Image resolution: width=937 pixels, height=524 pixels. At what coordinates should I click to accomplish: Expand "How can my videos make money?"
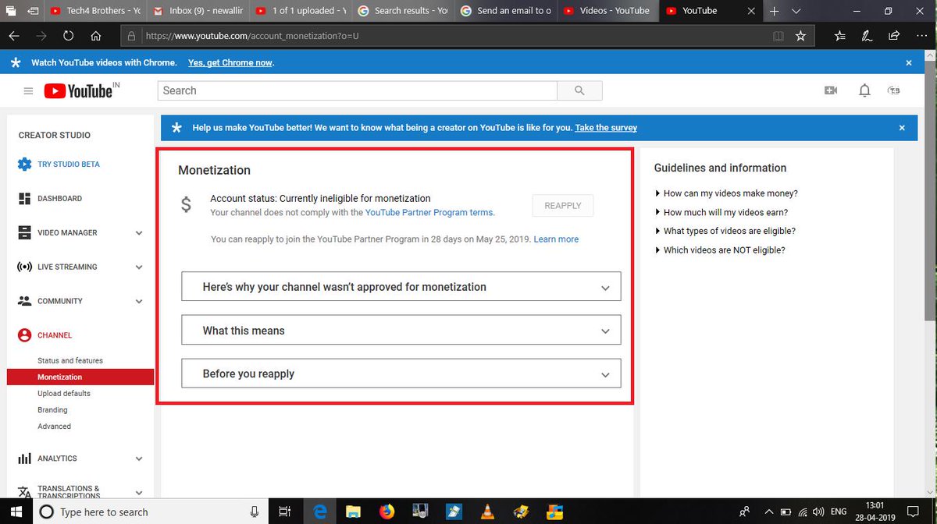(x=726, y=193)
